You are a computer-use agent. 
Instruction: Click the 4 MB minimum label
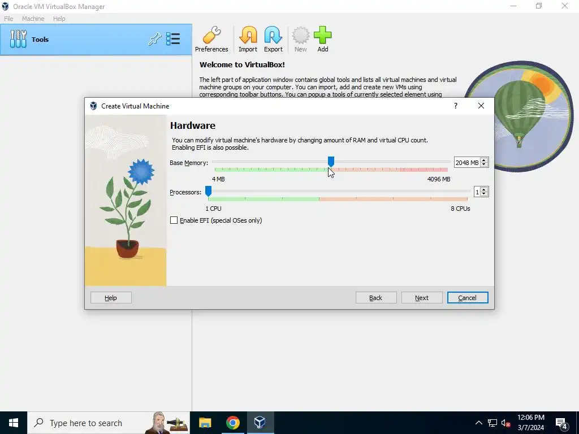click(x=218, y=179)
